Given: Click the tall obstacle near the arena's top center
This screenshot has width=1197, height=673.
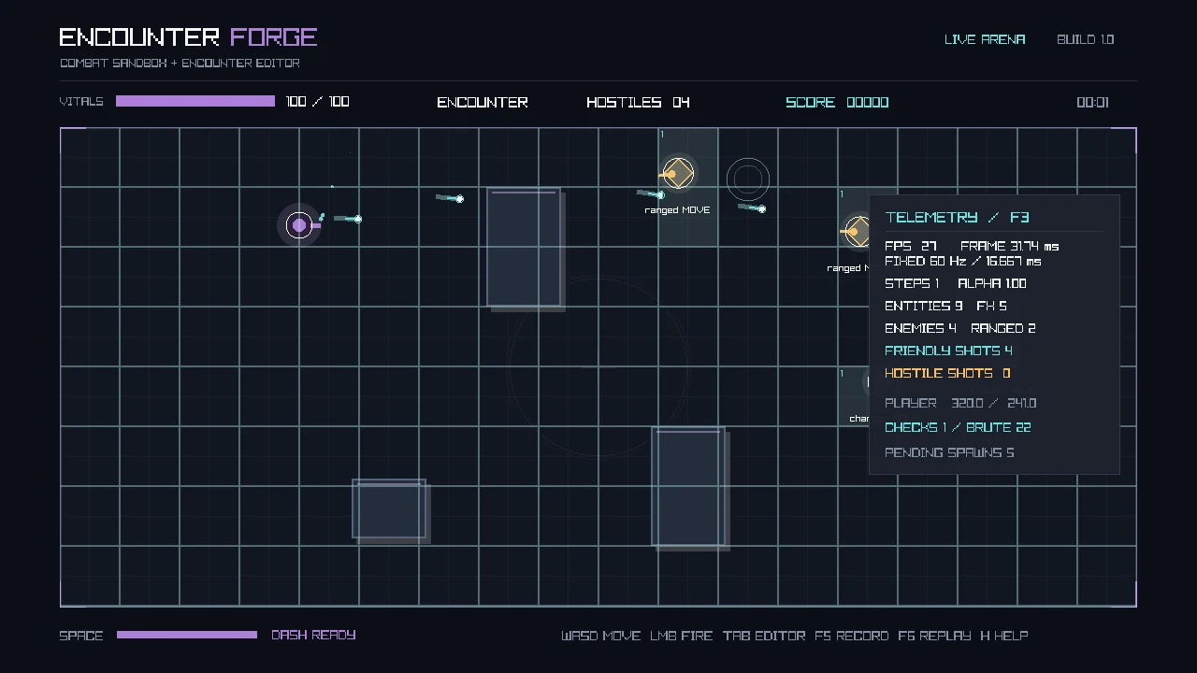Looking at the screenshot, I should [x=524, y=248].
